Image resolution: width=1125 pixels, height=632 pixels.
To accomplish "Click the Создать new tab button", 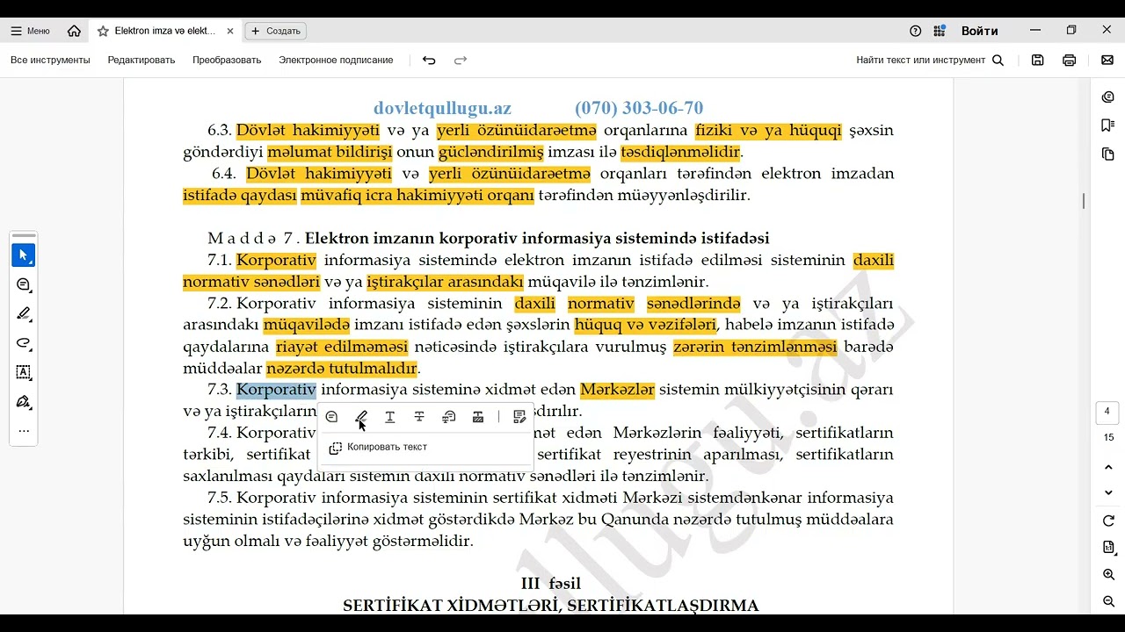I will coord(275,31).
